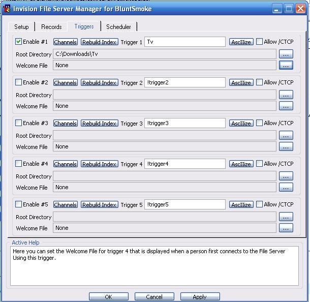
Task: Browse Welcome File for trigger #5
Action: point(286,228)
